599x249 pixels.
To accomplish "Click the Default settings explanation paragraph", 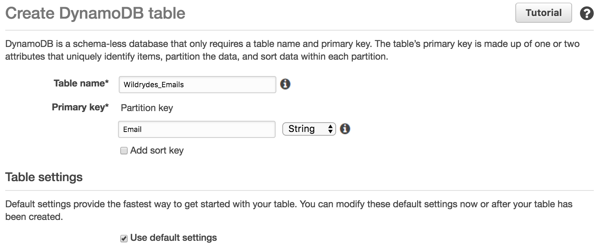I will coord(289,210).
